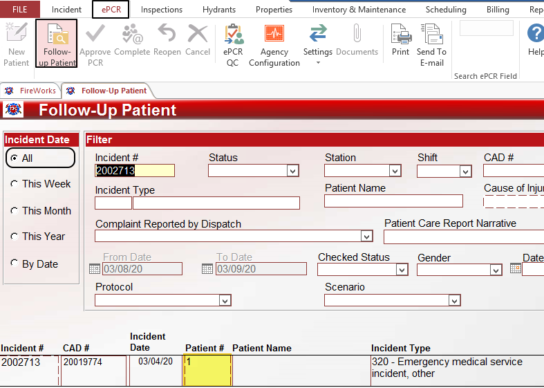Select the This Week radio button
544x388 pixels.
click(15, 183)
